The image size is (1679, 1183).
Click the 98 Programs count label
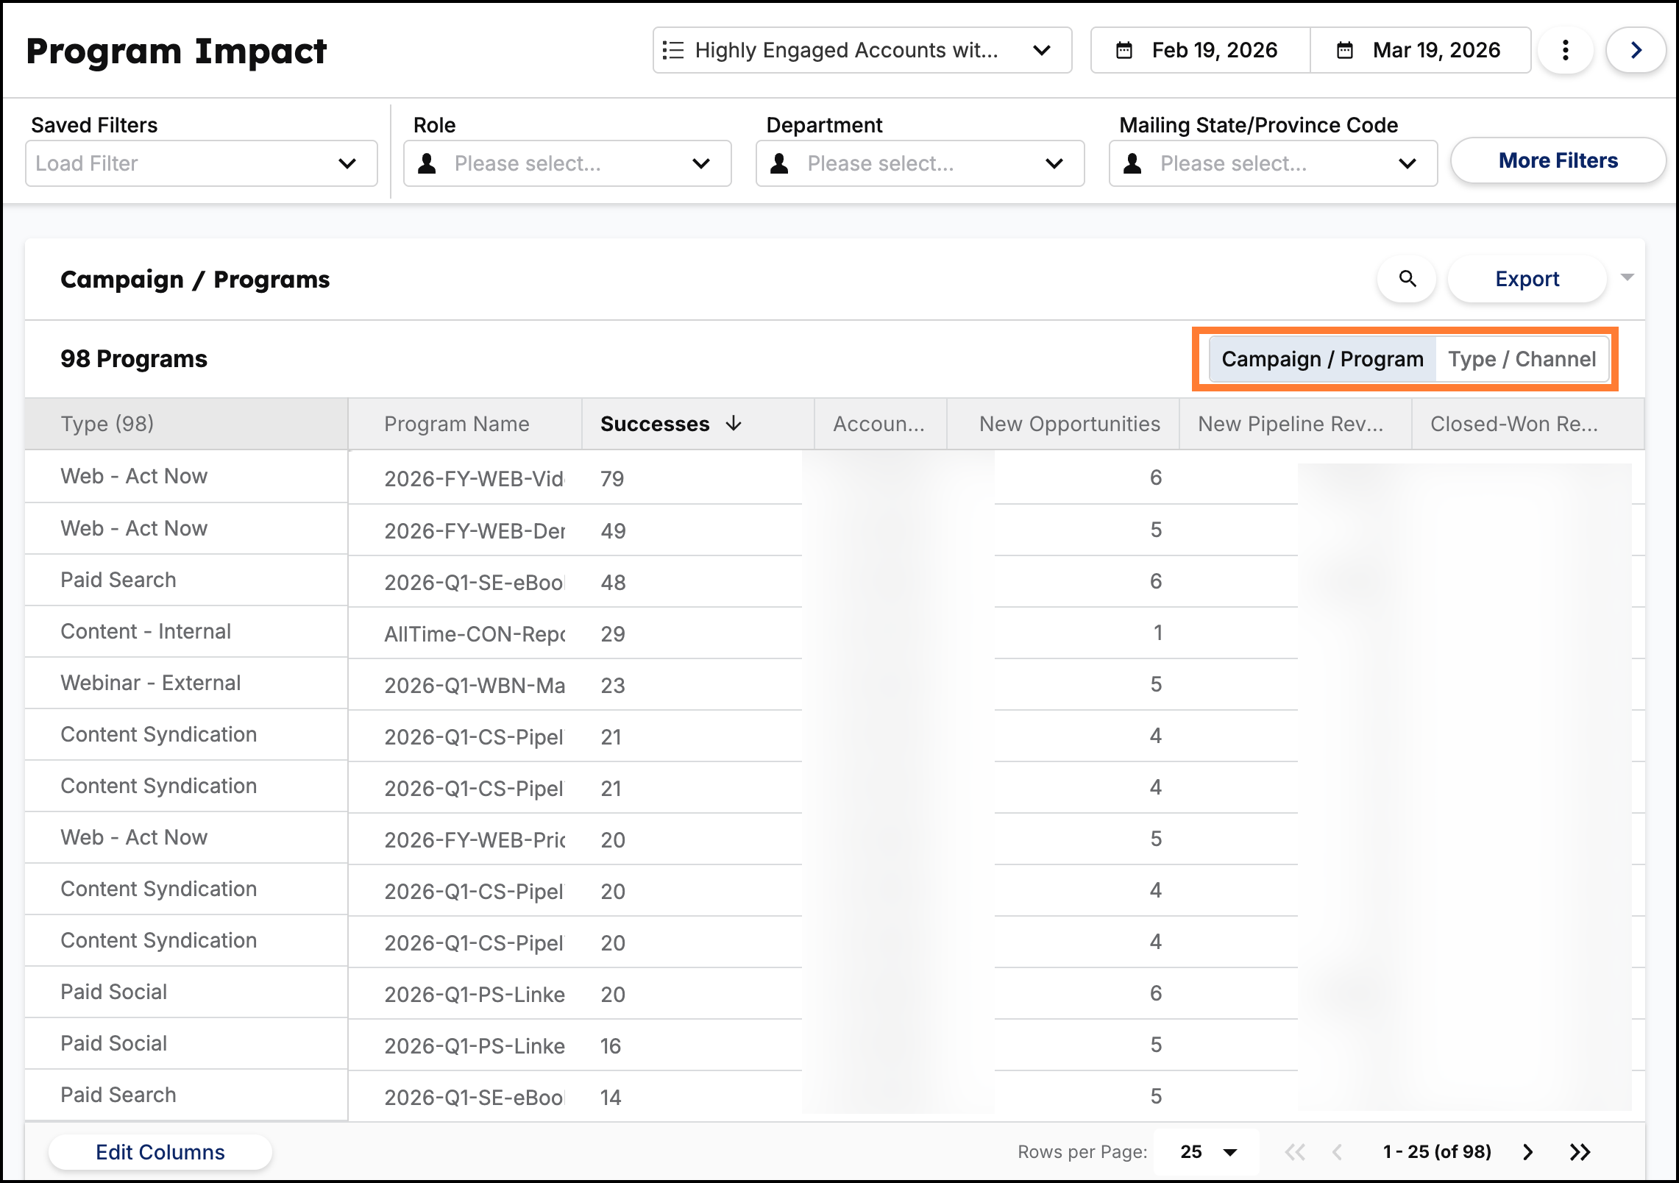coord(134,359)
